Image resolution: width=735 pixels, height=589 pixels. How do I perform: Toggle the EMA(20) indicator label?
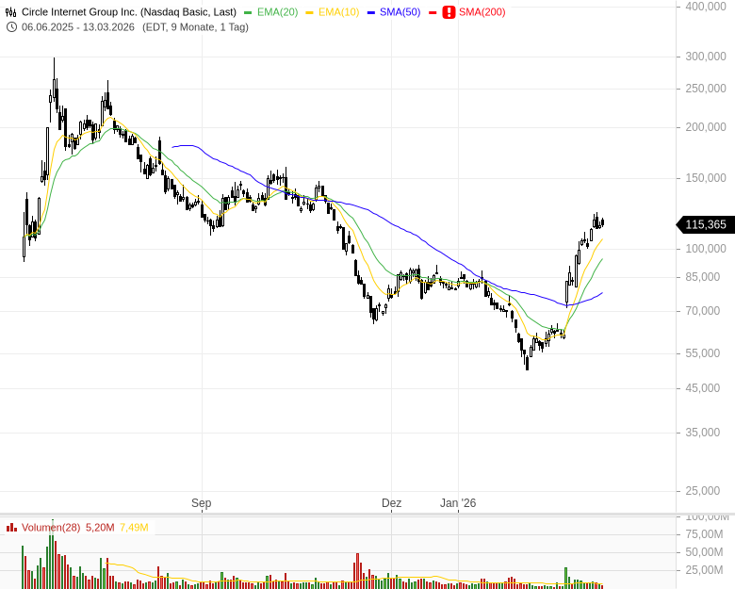(x=277, y=12)
